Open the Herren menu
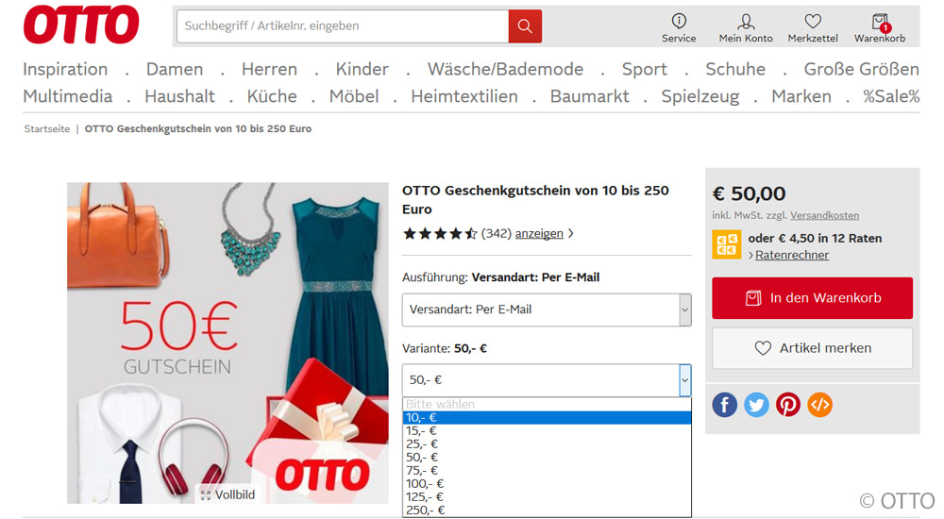944x519 pixels. pyautogui.click(x=269, y=69)
